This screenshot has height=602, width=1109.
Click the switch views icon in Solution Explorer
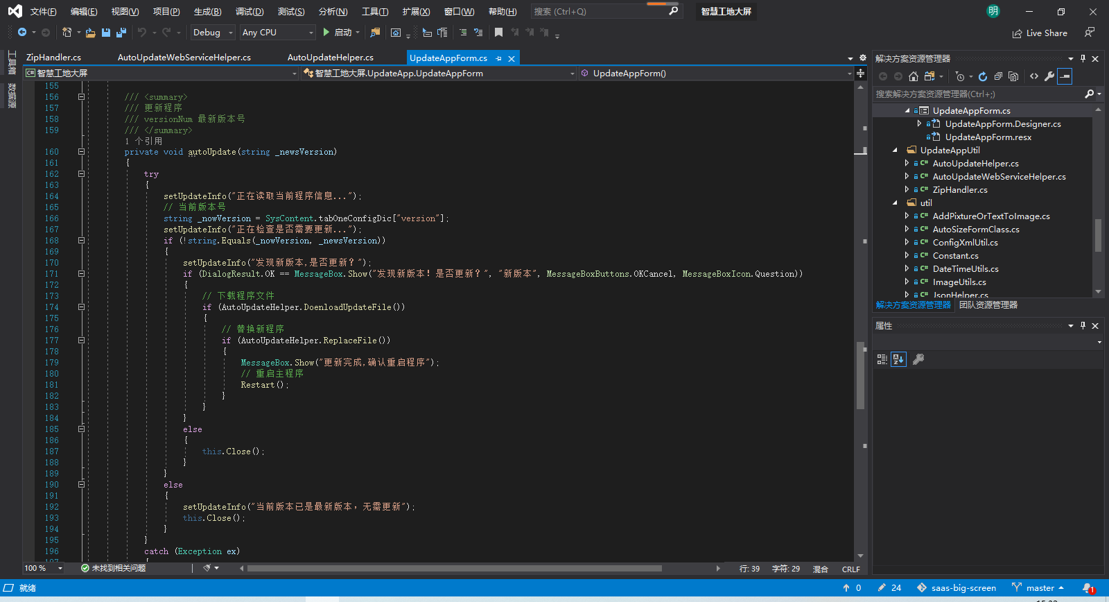pyautogui.click(x=929, y=76)
